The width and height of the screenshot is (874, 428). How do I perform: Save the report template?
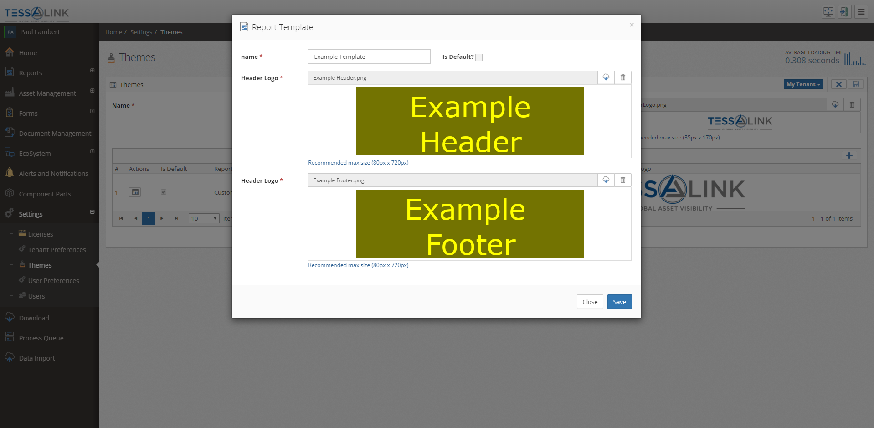click(619, 302)
